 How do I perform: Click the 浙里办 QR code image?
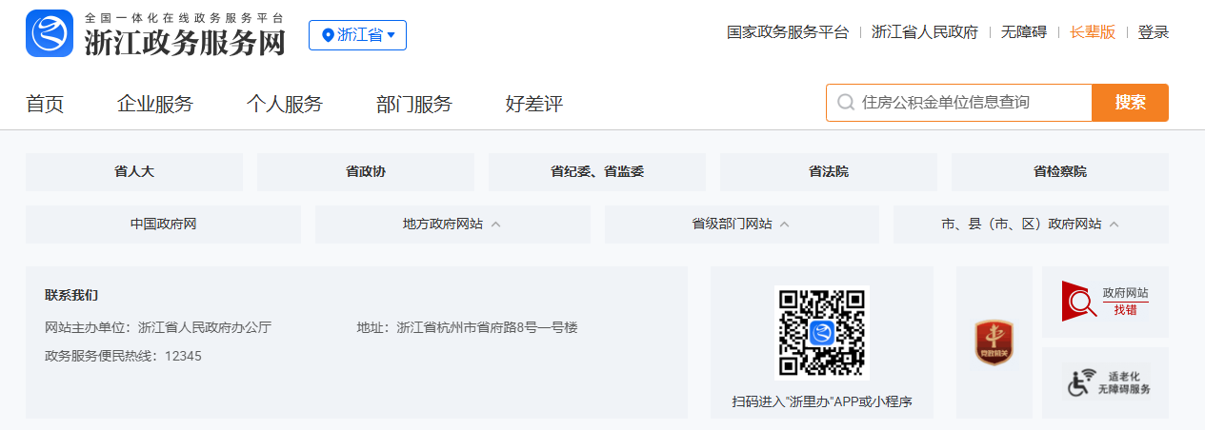[821, 333]
